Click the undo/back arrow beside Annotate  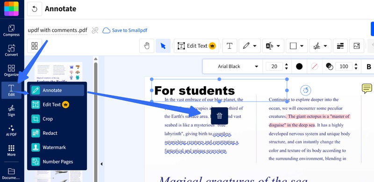coord(35,9)
